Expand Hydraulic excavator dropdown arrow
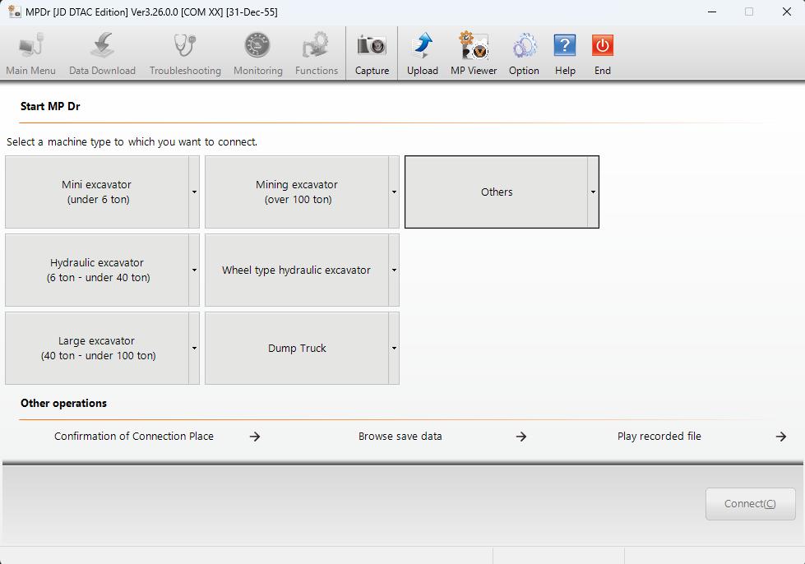This screenshot has width=805, height=564. (x=194, y=270)
